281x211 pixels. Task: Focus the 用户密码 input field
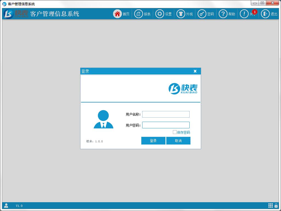click(x=166, y=125)
